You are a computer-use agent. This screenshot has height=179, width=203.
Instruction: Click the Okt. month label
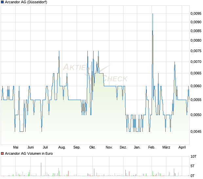pos(92,148)
